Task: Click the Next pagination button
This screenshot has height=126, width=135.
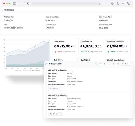Action: [126, 64]
